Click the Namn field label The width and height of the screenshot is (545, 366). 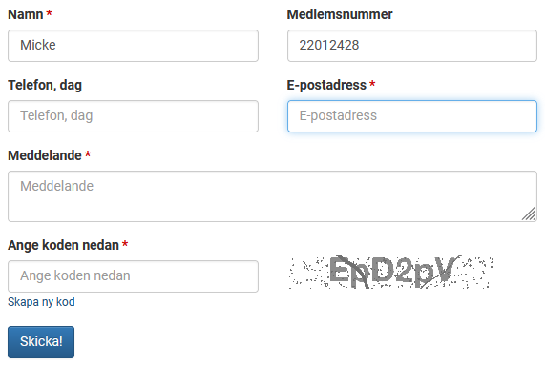click(26, 14)
